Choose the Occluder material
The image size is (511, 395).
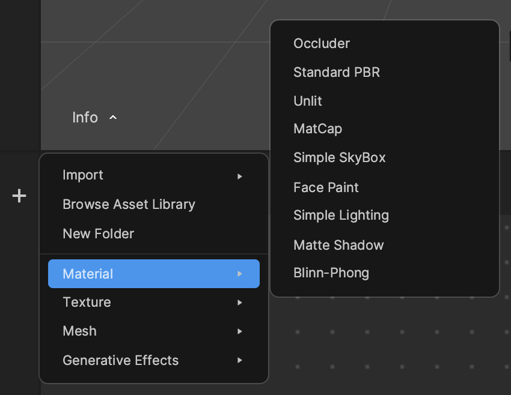[322, 44]
